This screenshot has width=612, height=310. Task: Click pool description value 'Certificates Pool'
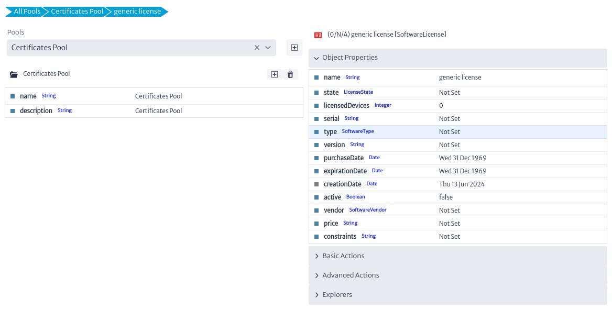pyautogui.click(x=158, y=110)
